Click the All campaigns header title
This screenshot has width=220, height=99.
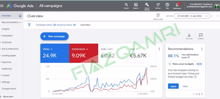point(51,6)
